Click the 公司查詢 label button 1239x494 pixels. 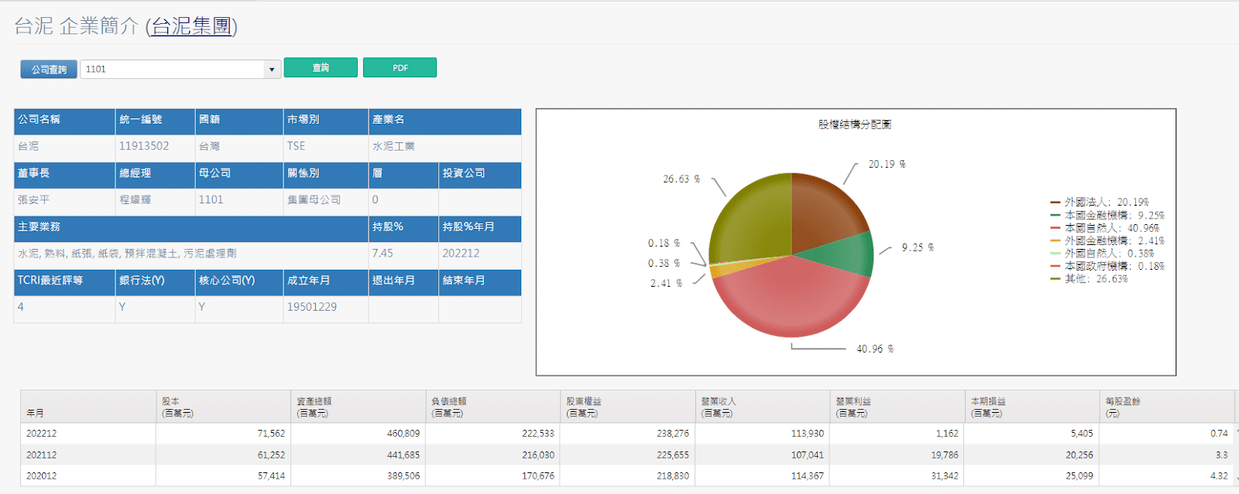click(x=49, y=70)
